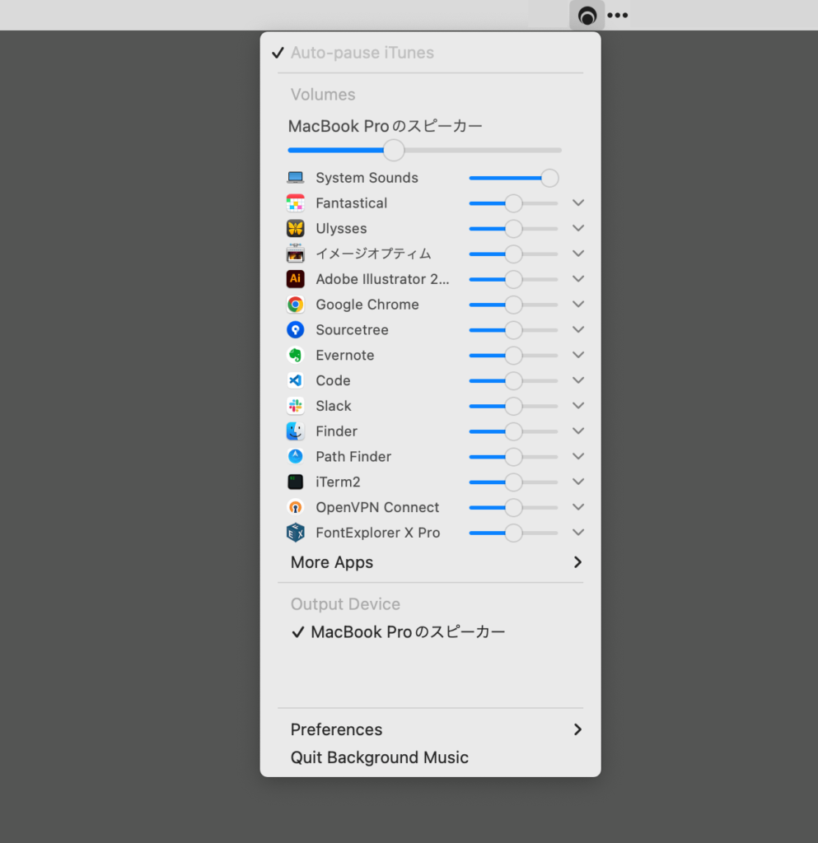Viewport: 818px width, 843px height.
Task: Adjust the MacBook Pro speaker volume slider
Action: [393, 150]
